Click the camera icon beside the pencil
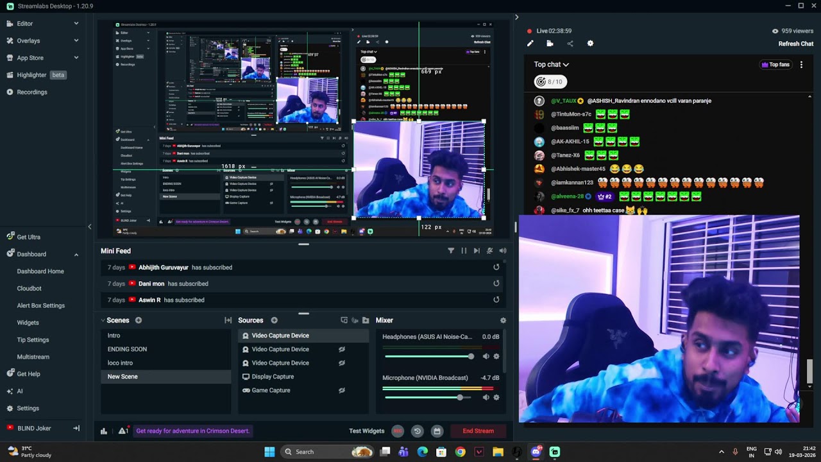The width and height of the screenshot is (821, 462). [550, 44]
